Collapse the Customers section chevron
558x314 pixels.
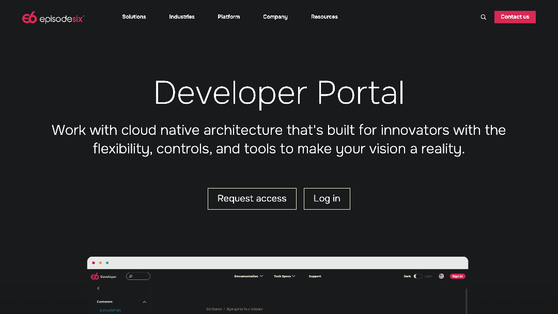[145, 302]
